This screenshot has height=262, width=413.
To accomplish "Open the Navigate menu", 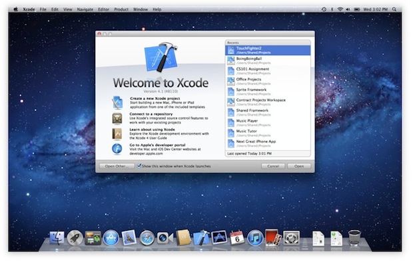I will coord(85,9).
